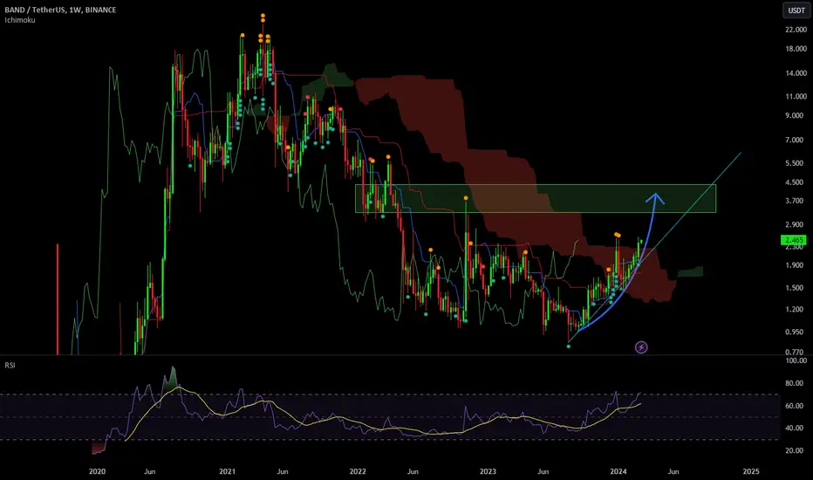Click the 5.500 price axis label
Screen dimensions: 813x480
(795, 163)
